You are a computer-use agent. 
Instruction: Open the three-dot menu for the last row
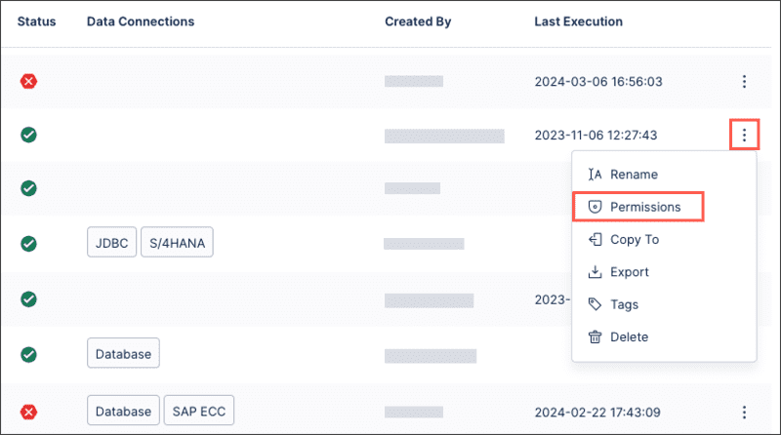(x=744, y=412)
